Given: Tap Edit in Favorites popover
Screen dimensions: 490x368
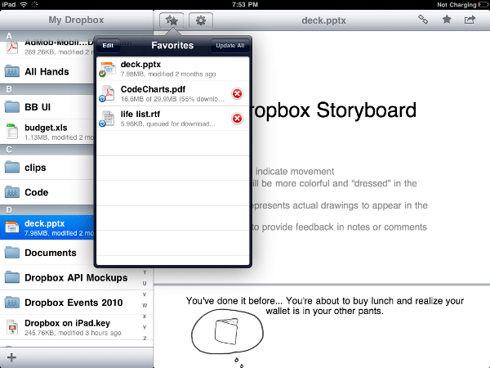Looking at the screenshot, I should pos(108,45).
